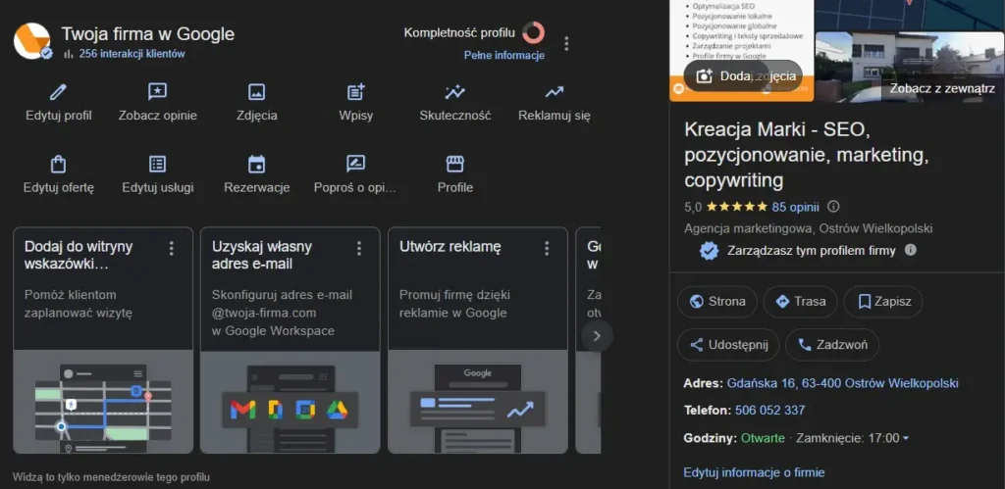Screen dimensions: 1005x489
Task: Open the Skuteczność performance shortcut
Action: click(x=455, y=103)
